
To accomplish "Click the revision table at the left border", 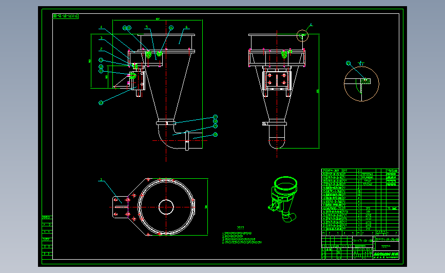I will [47, 238].
